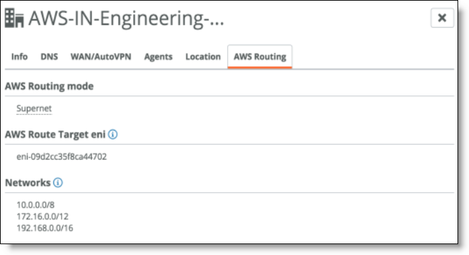
Task: Select the AWS Routing tab
Action: point(260,57)
